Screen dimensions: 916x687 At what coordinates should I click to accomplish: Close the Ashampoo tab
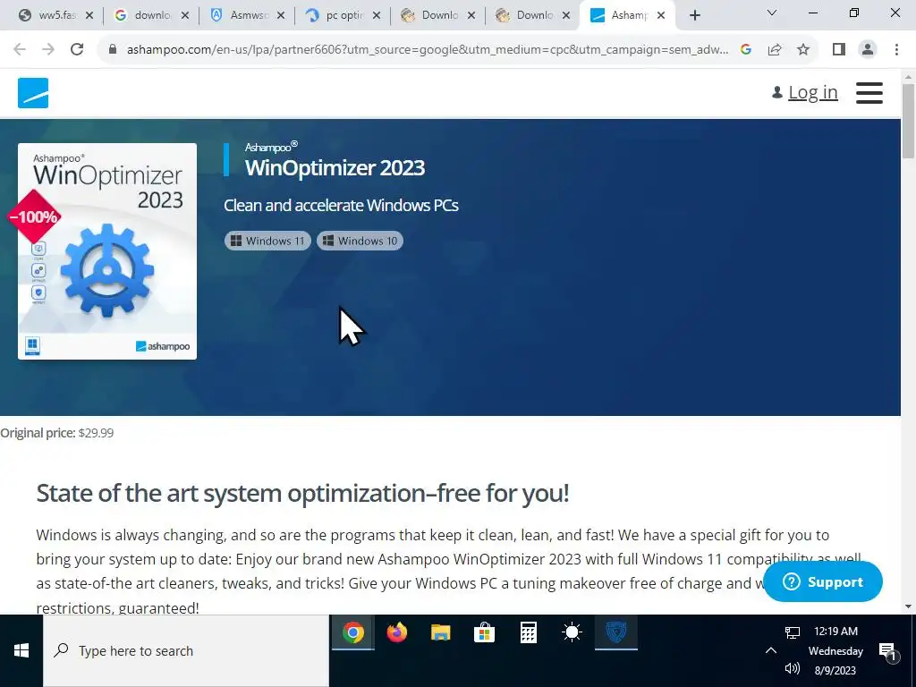tap(661, 16)
